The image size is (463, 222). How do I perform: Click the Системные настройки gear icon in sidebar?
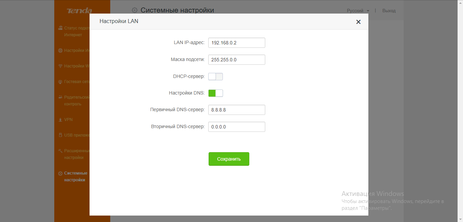tap(60, 173)
